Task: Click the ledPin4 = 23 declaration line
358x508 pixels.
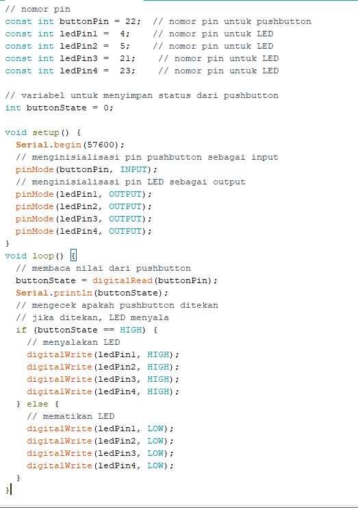Action: [x=71, y=71]
